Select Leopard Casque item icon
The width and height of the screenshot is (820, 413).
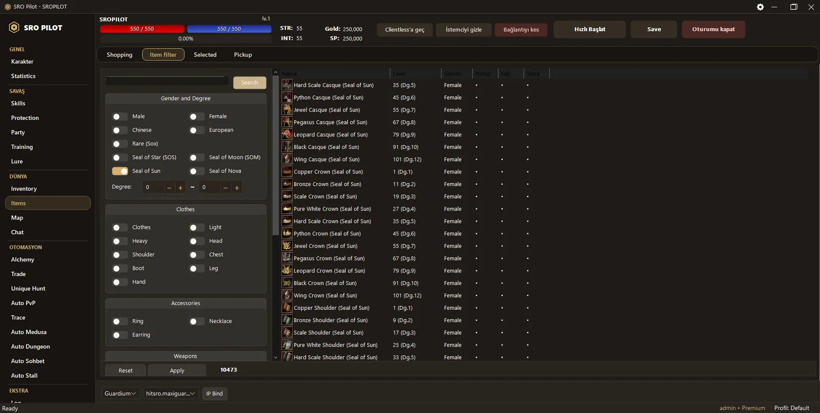pyautogui.click(x=287, y=135)
